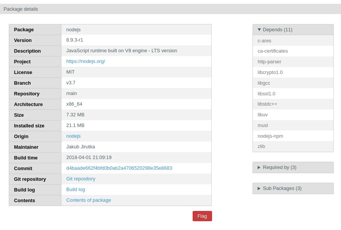Expand the Required by (3) section
This screenshot has width=341, height=230.
click(277, 167)
